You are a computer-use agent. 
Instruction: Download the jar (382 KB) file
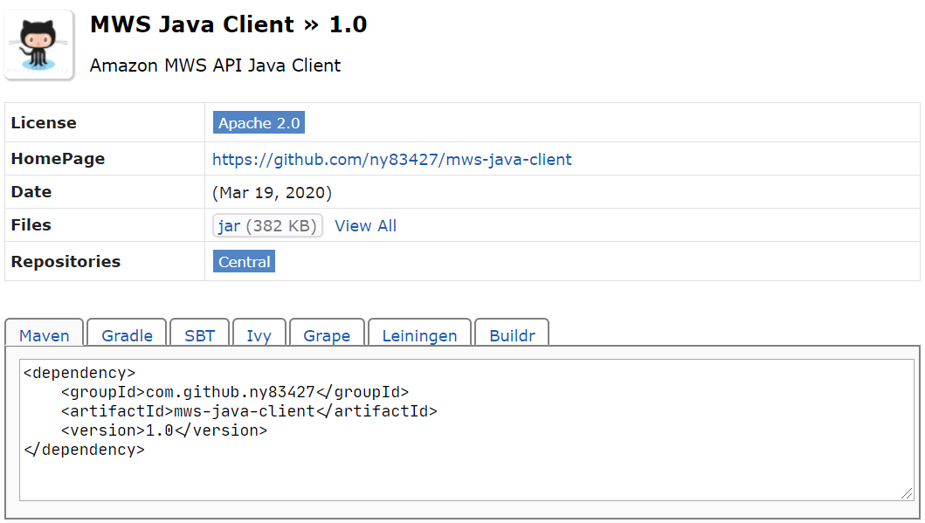[x=267, y=226]
